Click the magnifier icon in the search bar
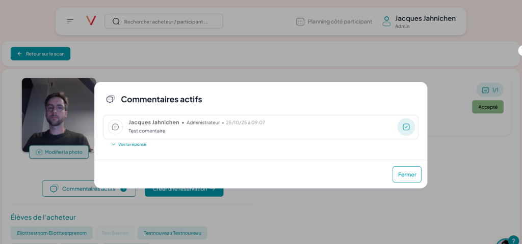This screenshot has width=522, height=244. coord(116,21)
